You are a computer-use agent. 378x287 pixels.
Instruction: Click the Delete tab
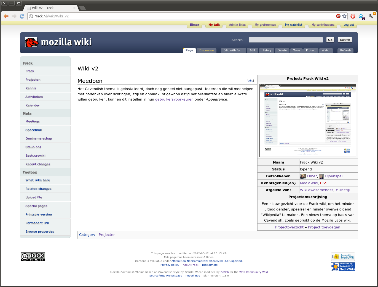point(282,50)
